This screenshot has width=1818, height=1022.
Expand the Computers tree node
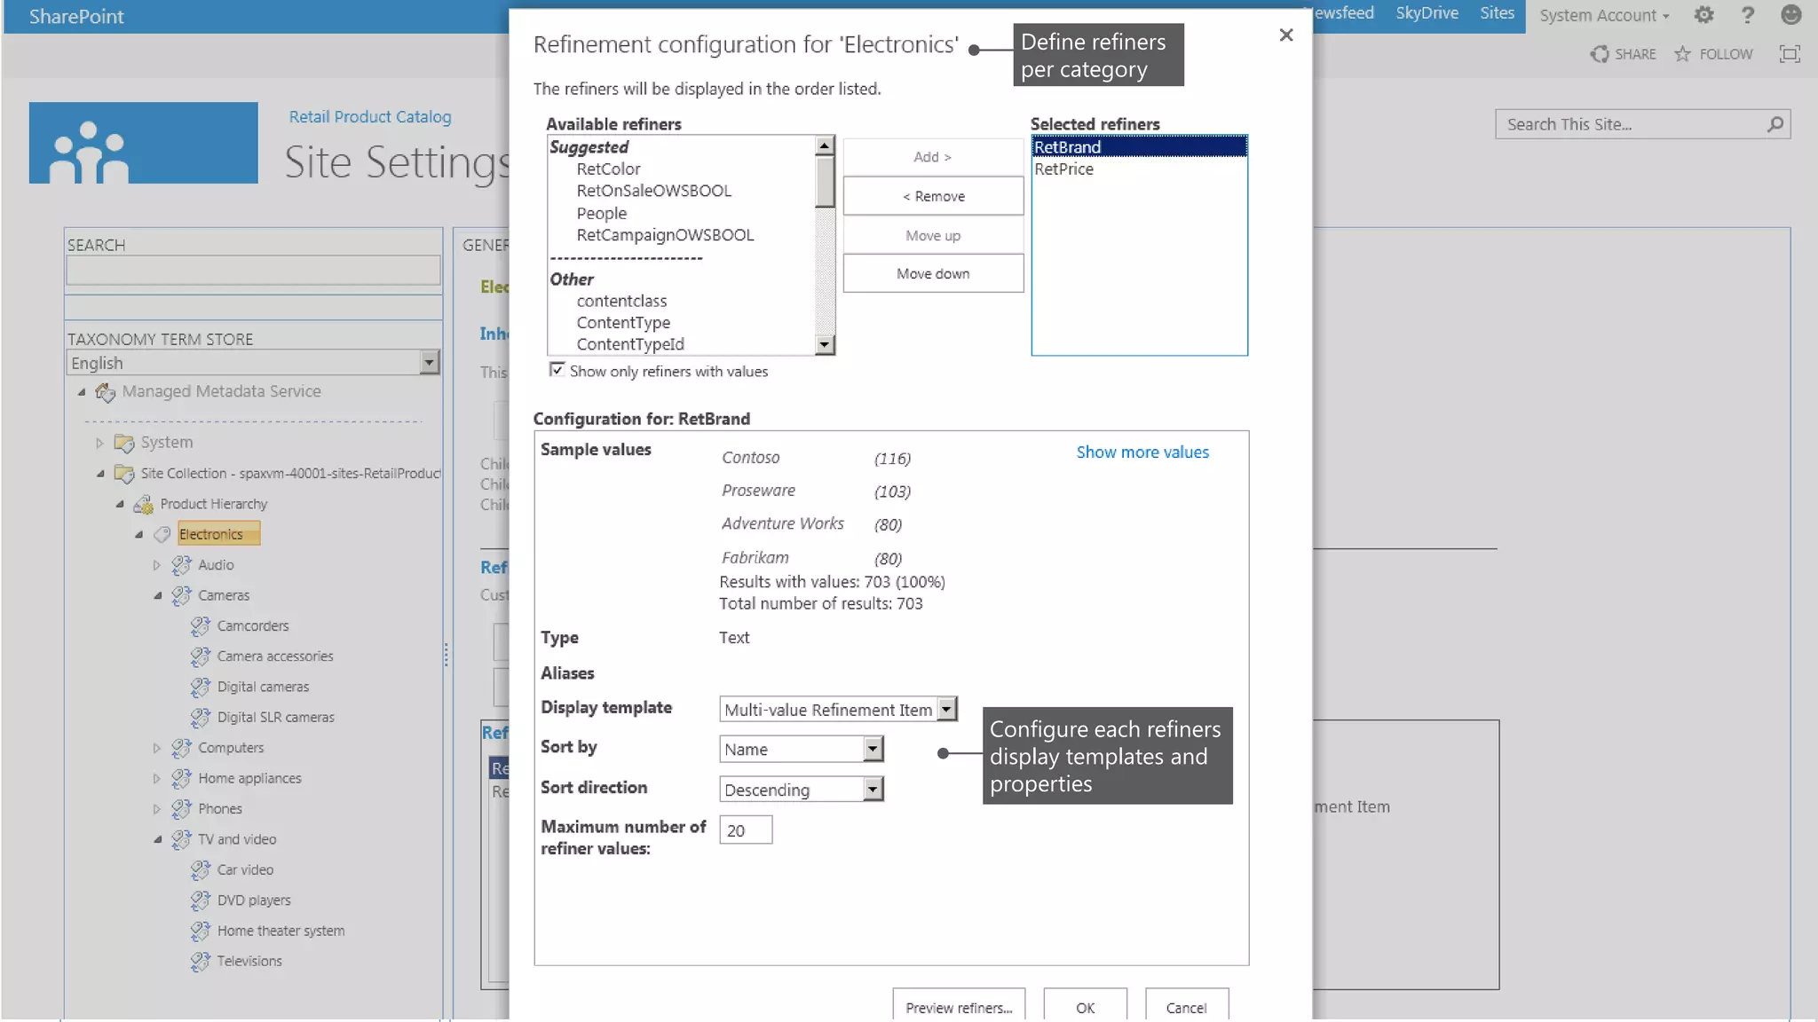point(156,748)
